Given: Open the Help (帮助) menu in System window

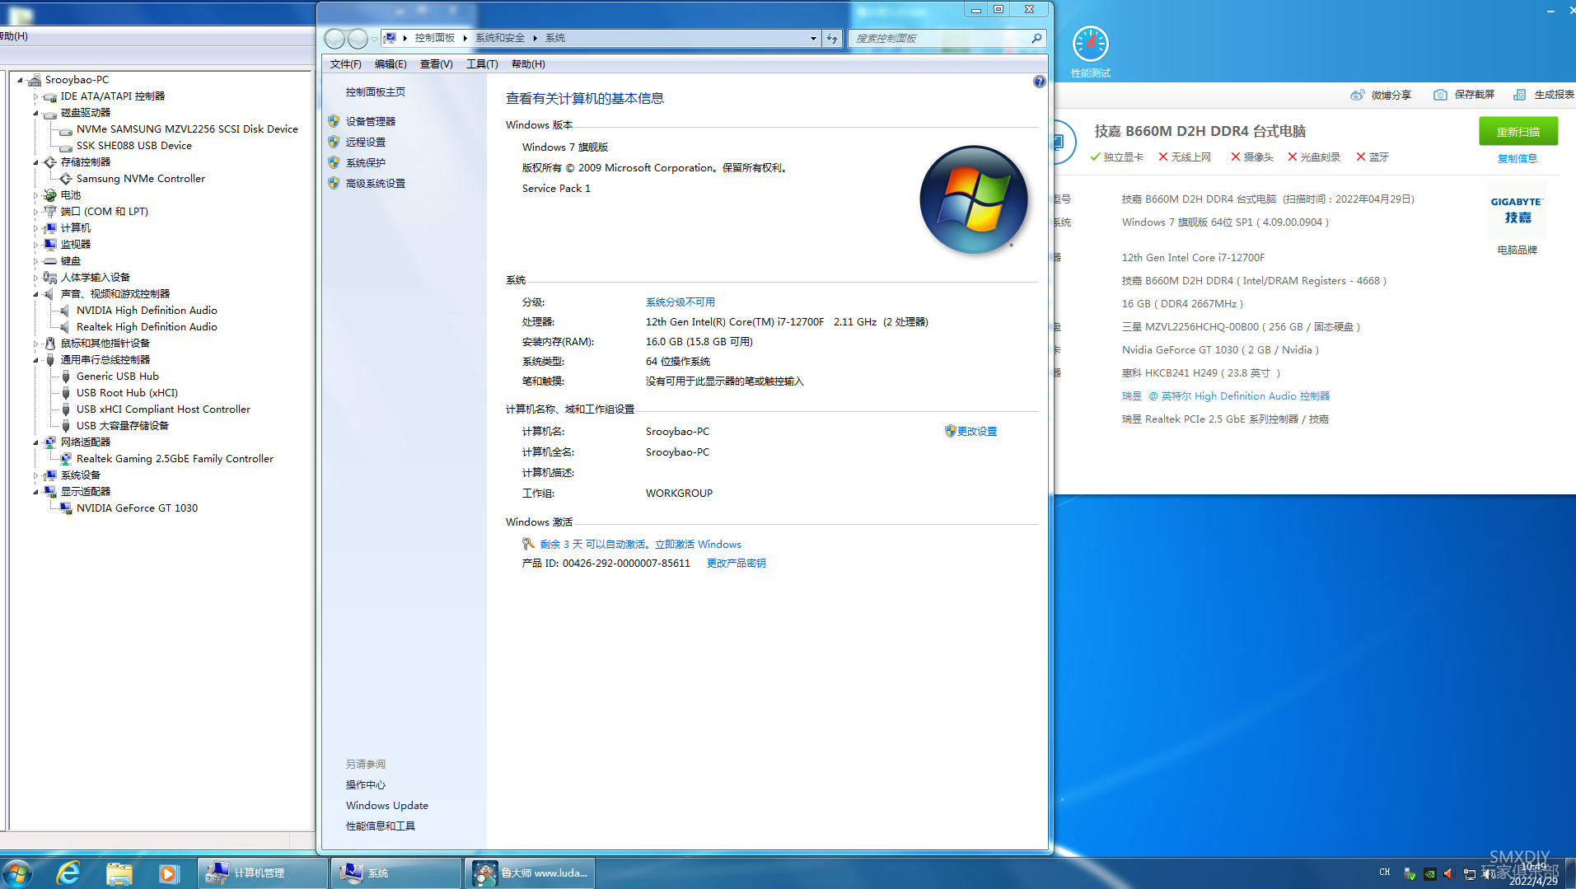Looking at the screenshot, I should pyautogui.click(x=528, y=63).
